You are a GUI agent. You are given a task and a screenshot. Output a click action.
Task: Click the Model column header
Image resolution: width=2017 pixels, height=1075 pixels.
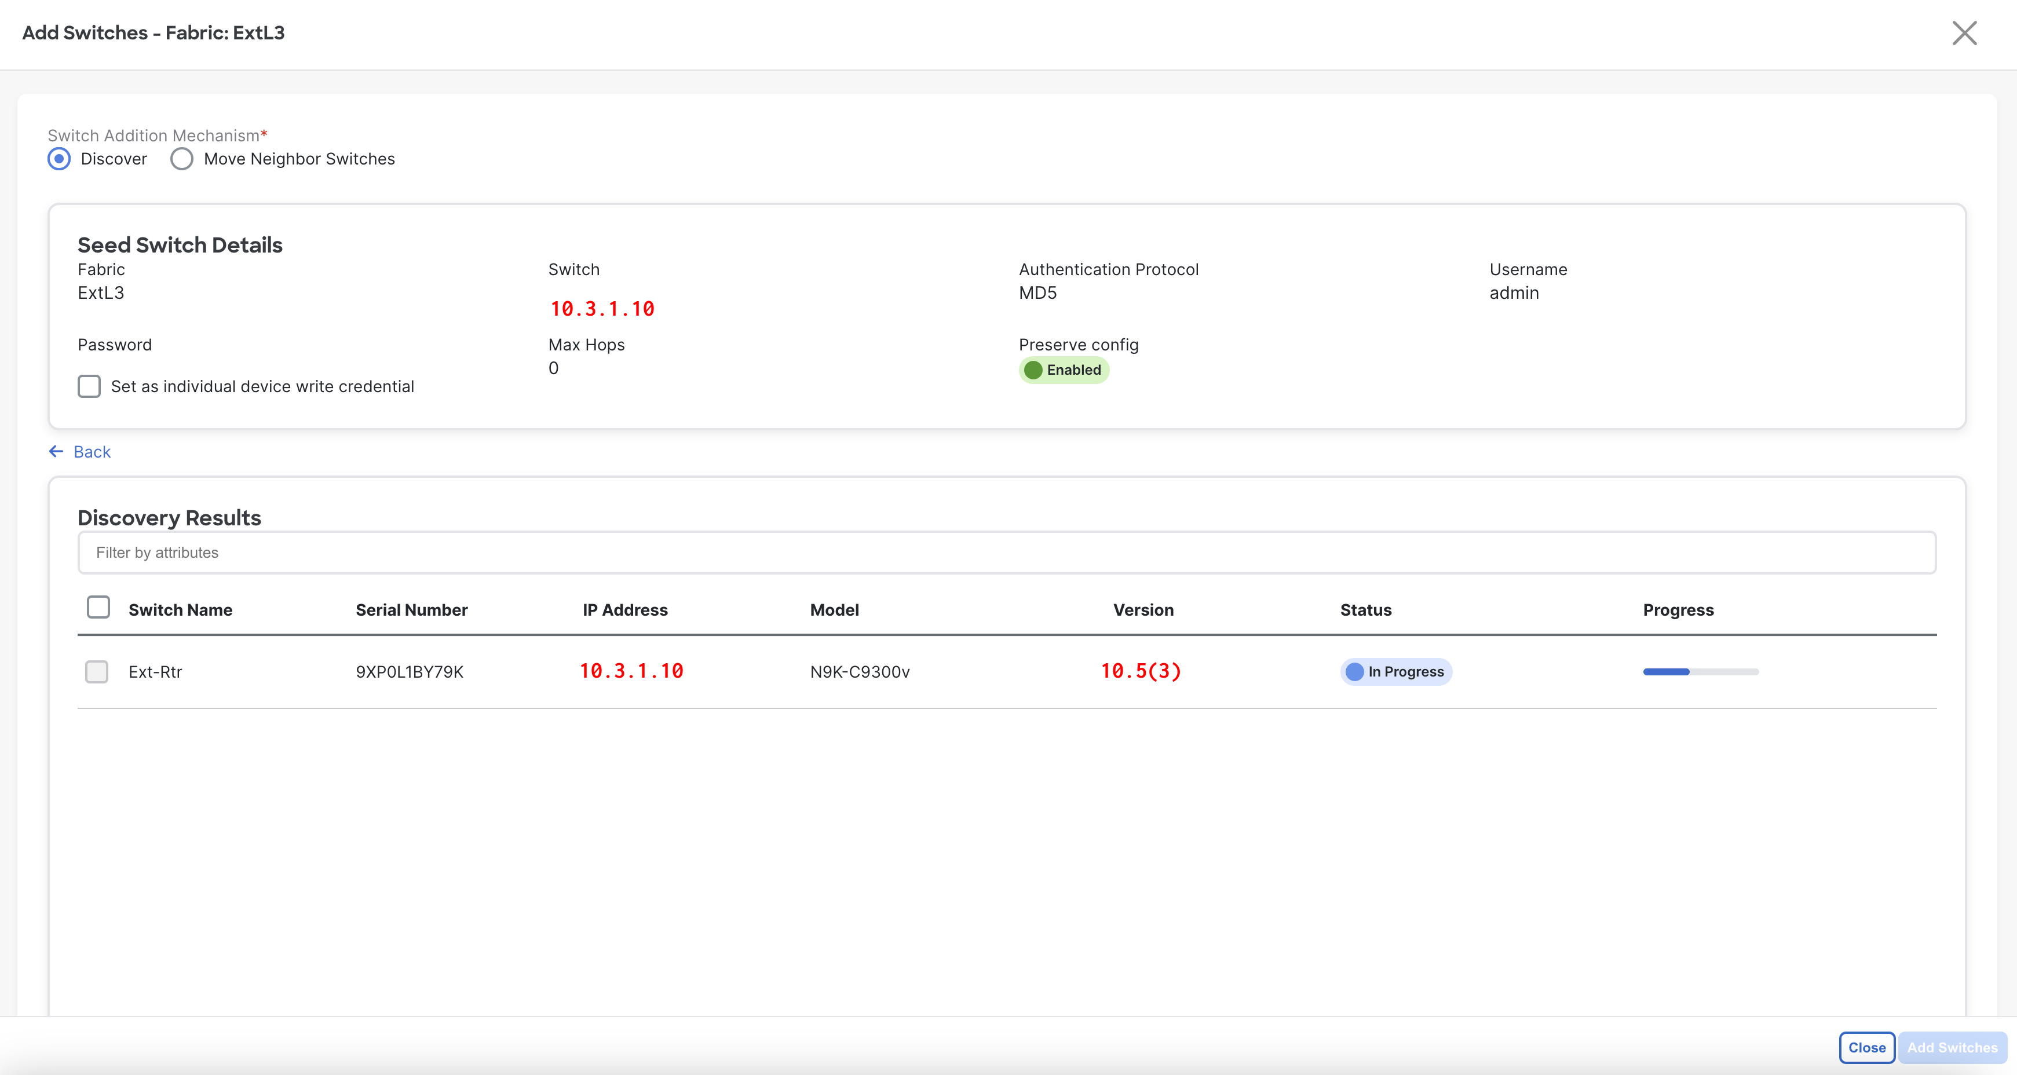click(834, 610)
